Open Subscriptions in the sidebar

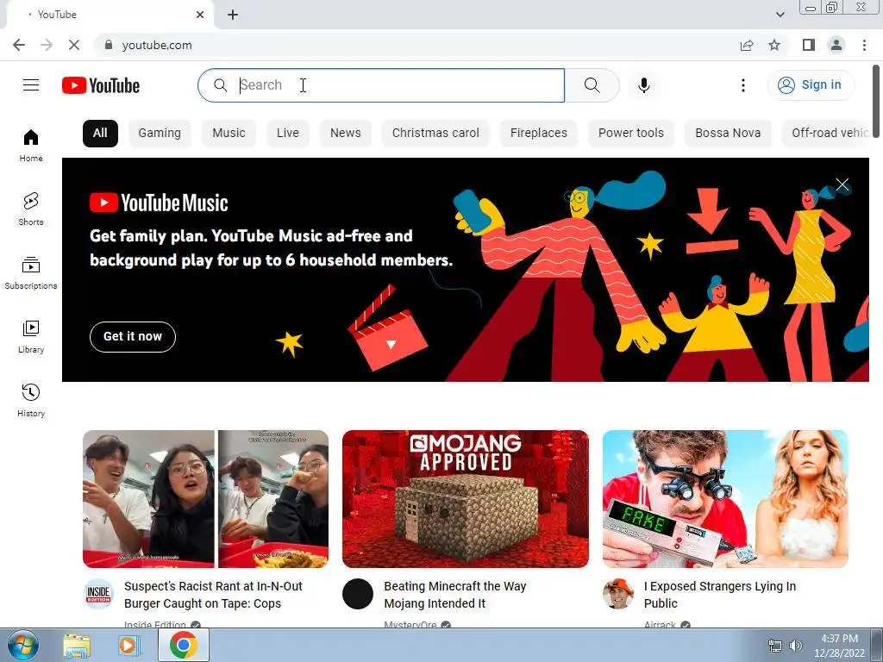click(31, 273)
